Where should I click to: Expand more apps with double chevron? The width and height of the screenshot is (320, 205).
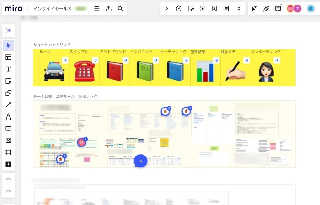[x=238, y=9]
